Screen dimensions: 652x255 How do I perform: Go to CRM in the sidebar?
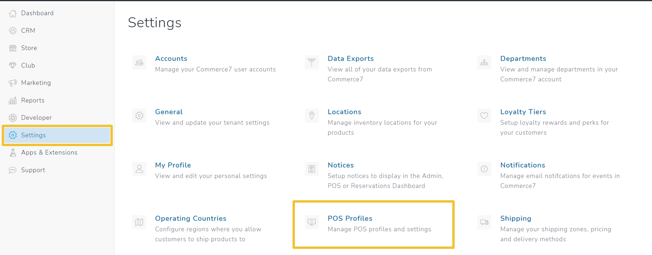tap(28, 31)
